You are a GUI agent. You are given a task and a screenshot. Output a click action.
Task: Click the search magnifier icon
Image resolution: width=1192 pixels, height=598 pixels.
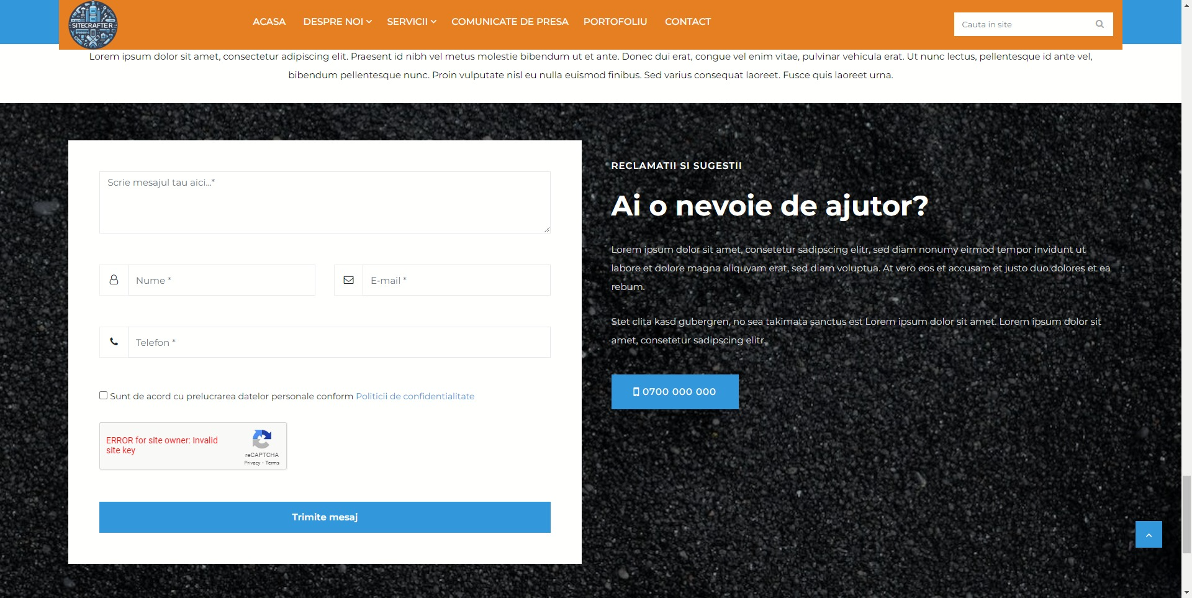[1099, 24]
